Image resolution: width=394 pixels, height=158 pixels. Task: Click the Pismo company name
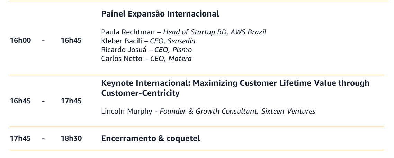182,50
